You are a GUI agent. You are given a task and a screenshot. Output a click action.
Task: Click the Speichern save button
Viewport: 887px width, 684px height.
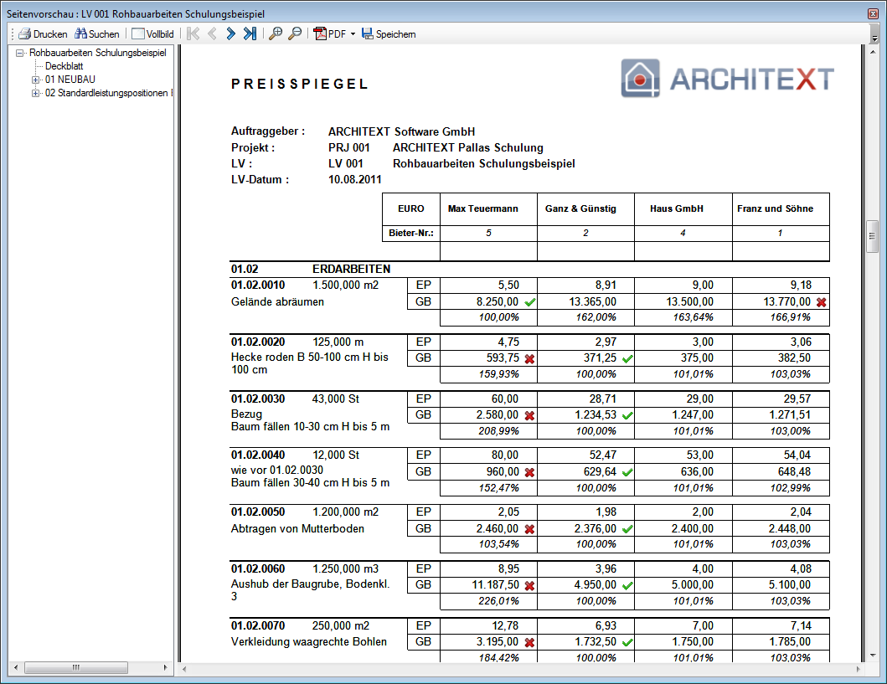pos(389,34)
